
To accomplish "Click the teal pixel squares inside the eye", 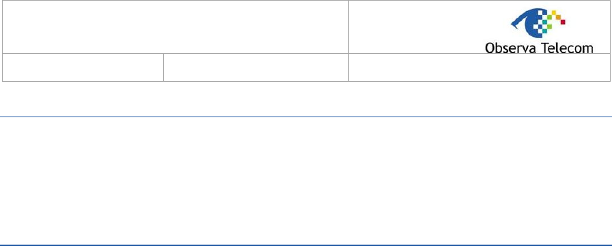I will [x=545, y=27].
